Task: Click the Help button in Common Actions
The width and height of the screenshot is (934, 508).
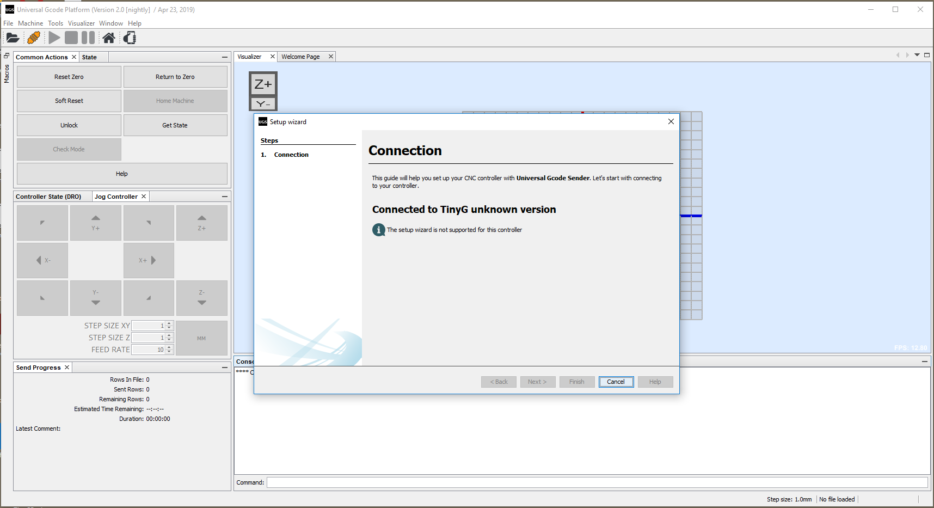Action: [x=122, y=174]
